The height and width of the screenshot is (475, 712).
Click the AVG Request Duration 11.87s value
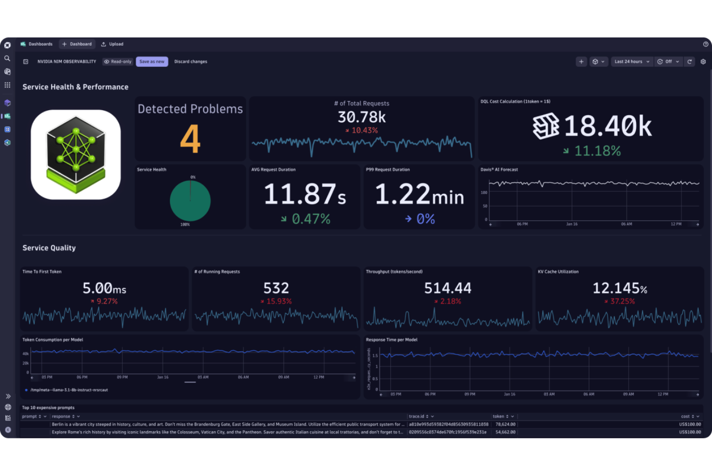pos(305,194)
